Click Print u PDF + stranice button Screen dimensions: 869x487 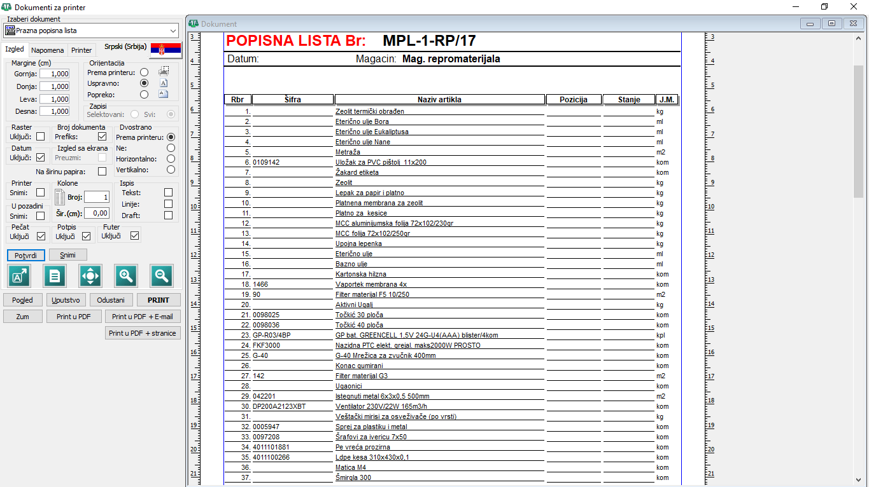pyautogui.click(x=143, y=333)
